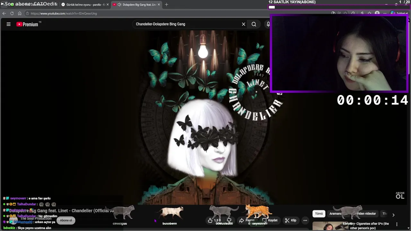Share the video using Paylaş
Viewport: 411px width, 231px height.
pos(247,220)
